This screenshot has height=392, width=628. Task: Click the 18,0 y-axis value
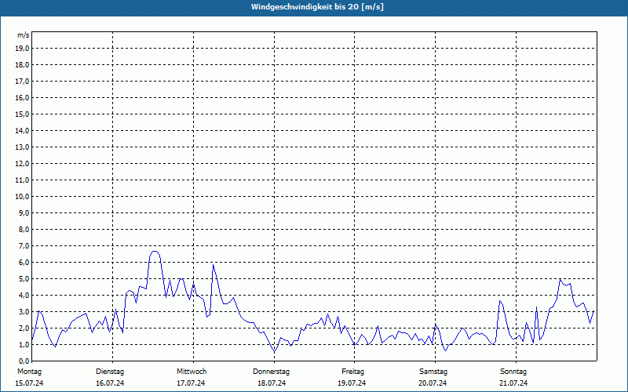[22, 65]
